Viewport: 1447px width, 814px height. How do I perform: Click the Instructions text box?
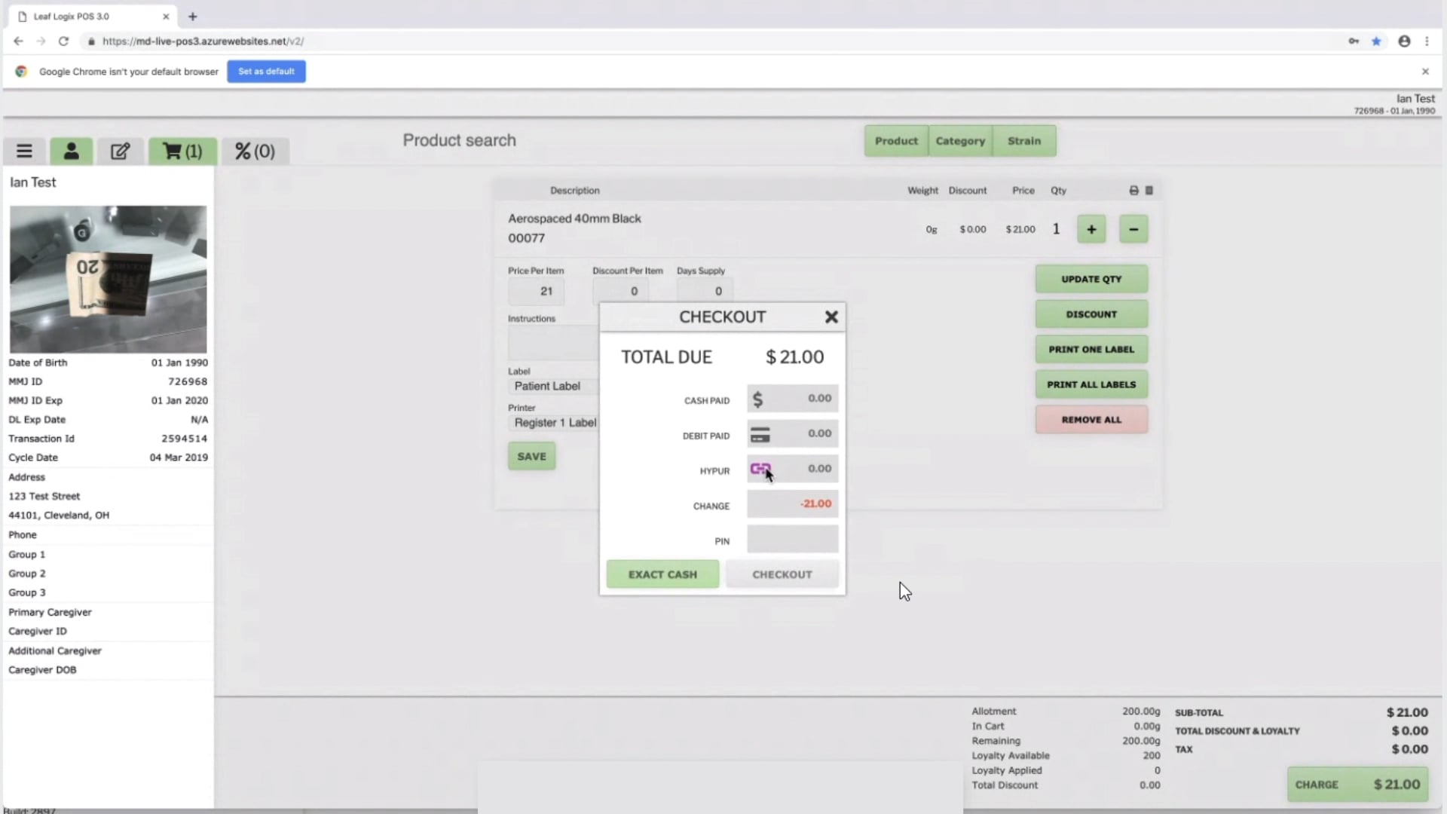coord(554,343)
